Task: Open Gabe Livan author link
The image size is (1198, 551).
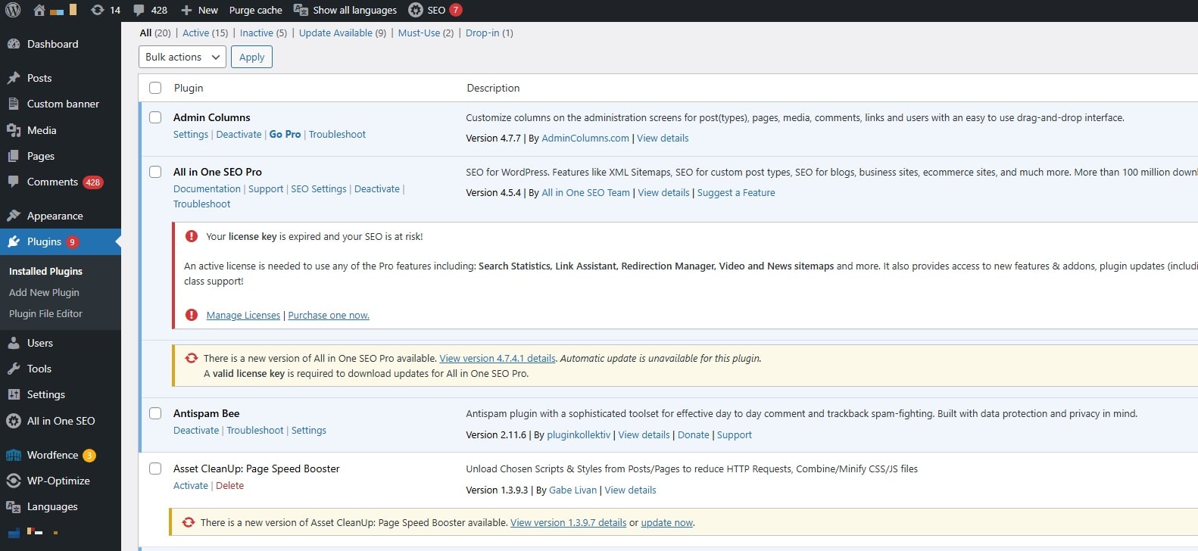Action: (572, 490)
